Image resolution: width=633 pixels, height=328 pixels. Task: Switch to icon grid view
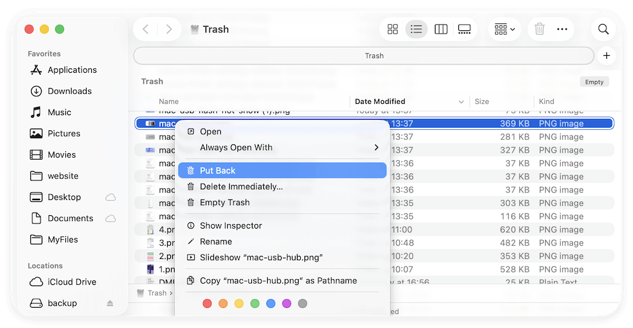(392, 29)
